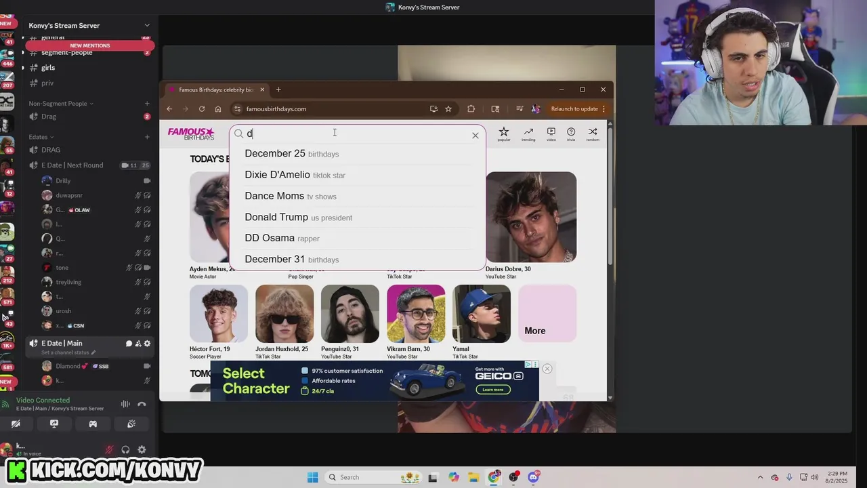
Task: Add a channel to the Edates category
Action: point(147,137)
